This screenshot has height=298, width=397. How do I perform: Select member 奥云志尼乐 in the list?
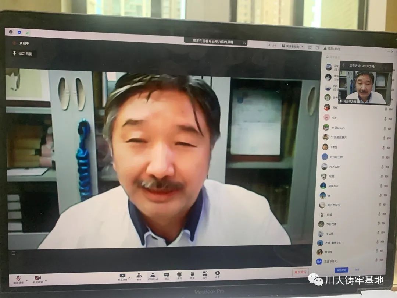(353, 205)
